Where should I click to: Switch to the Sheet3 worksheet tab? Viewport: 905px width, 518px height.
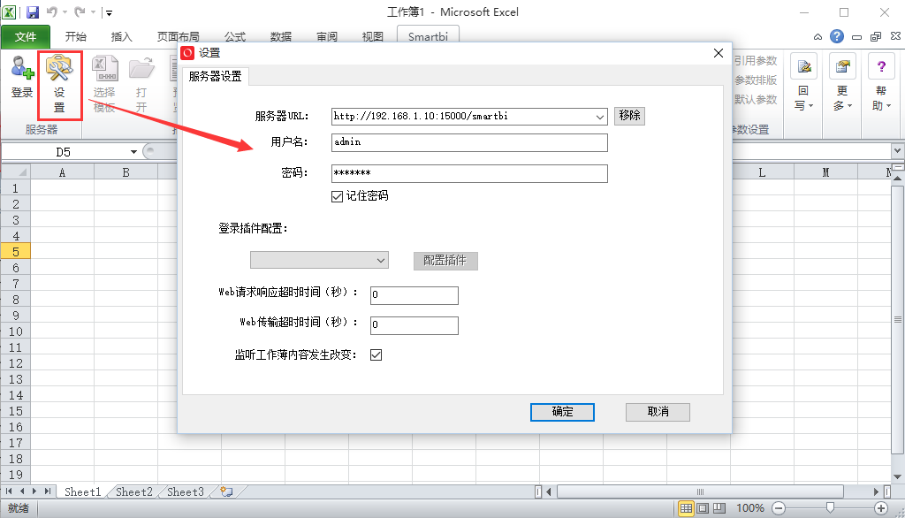coord(186,492)
